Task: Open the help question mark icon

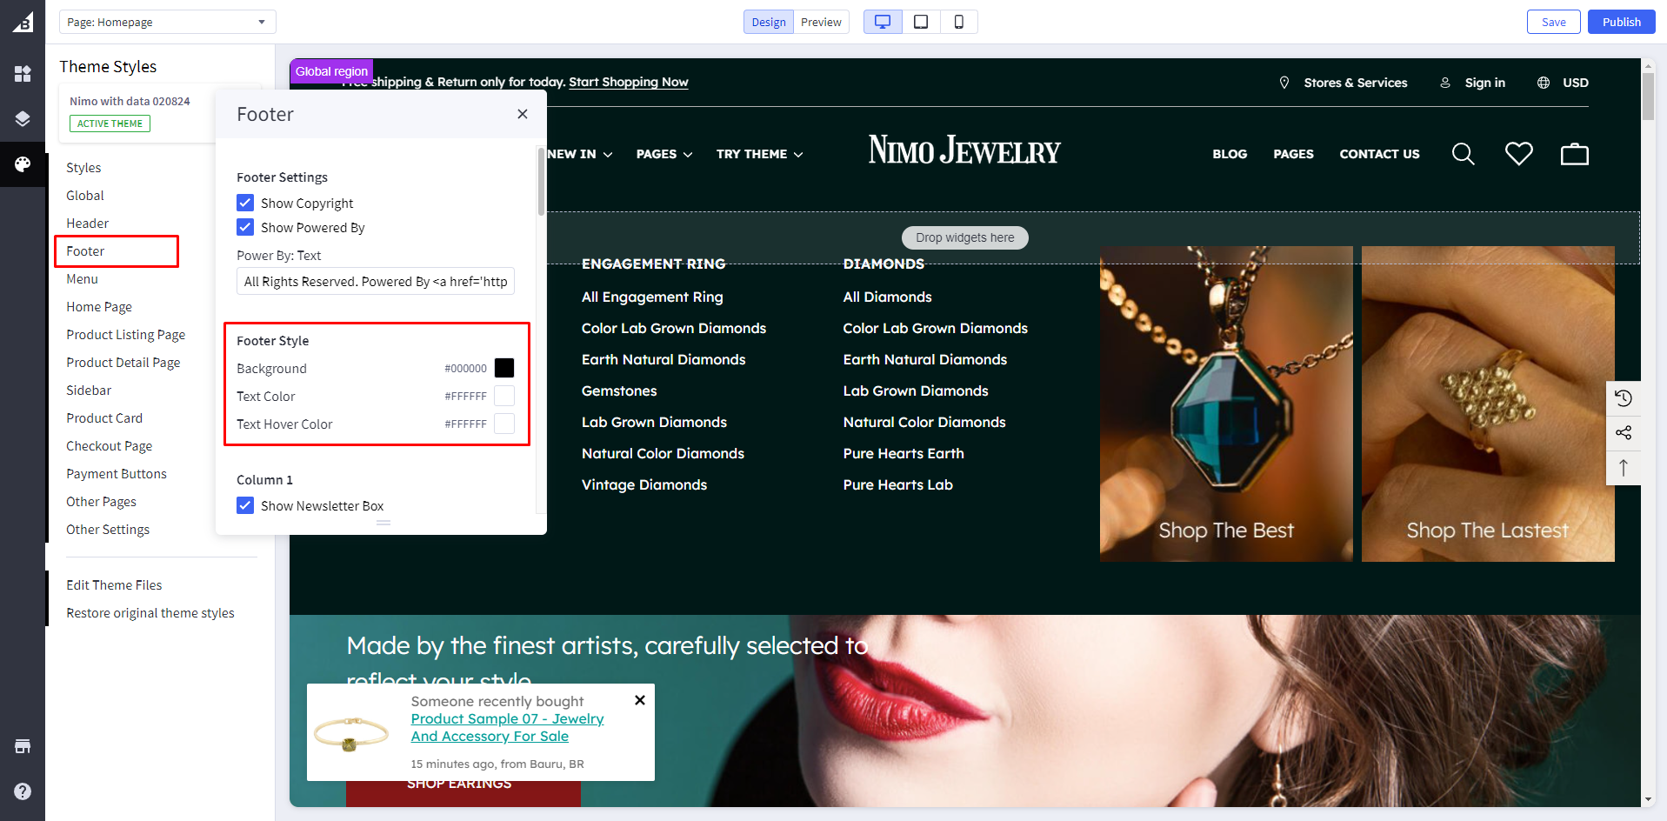Action: [23, 791]
